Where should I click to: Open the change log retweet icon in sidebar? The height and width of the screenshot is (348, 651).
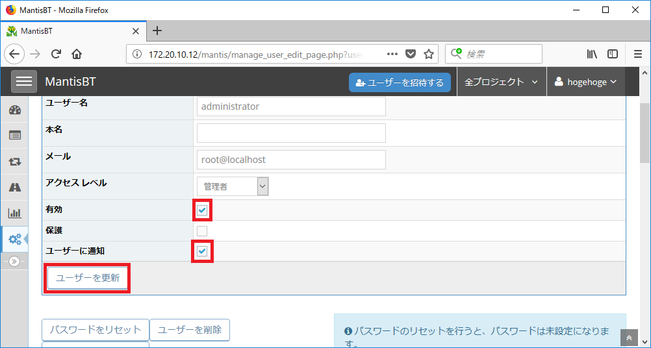(x=14, y=162)
